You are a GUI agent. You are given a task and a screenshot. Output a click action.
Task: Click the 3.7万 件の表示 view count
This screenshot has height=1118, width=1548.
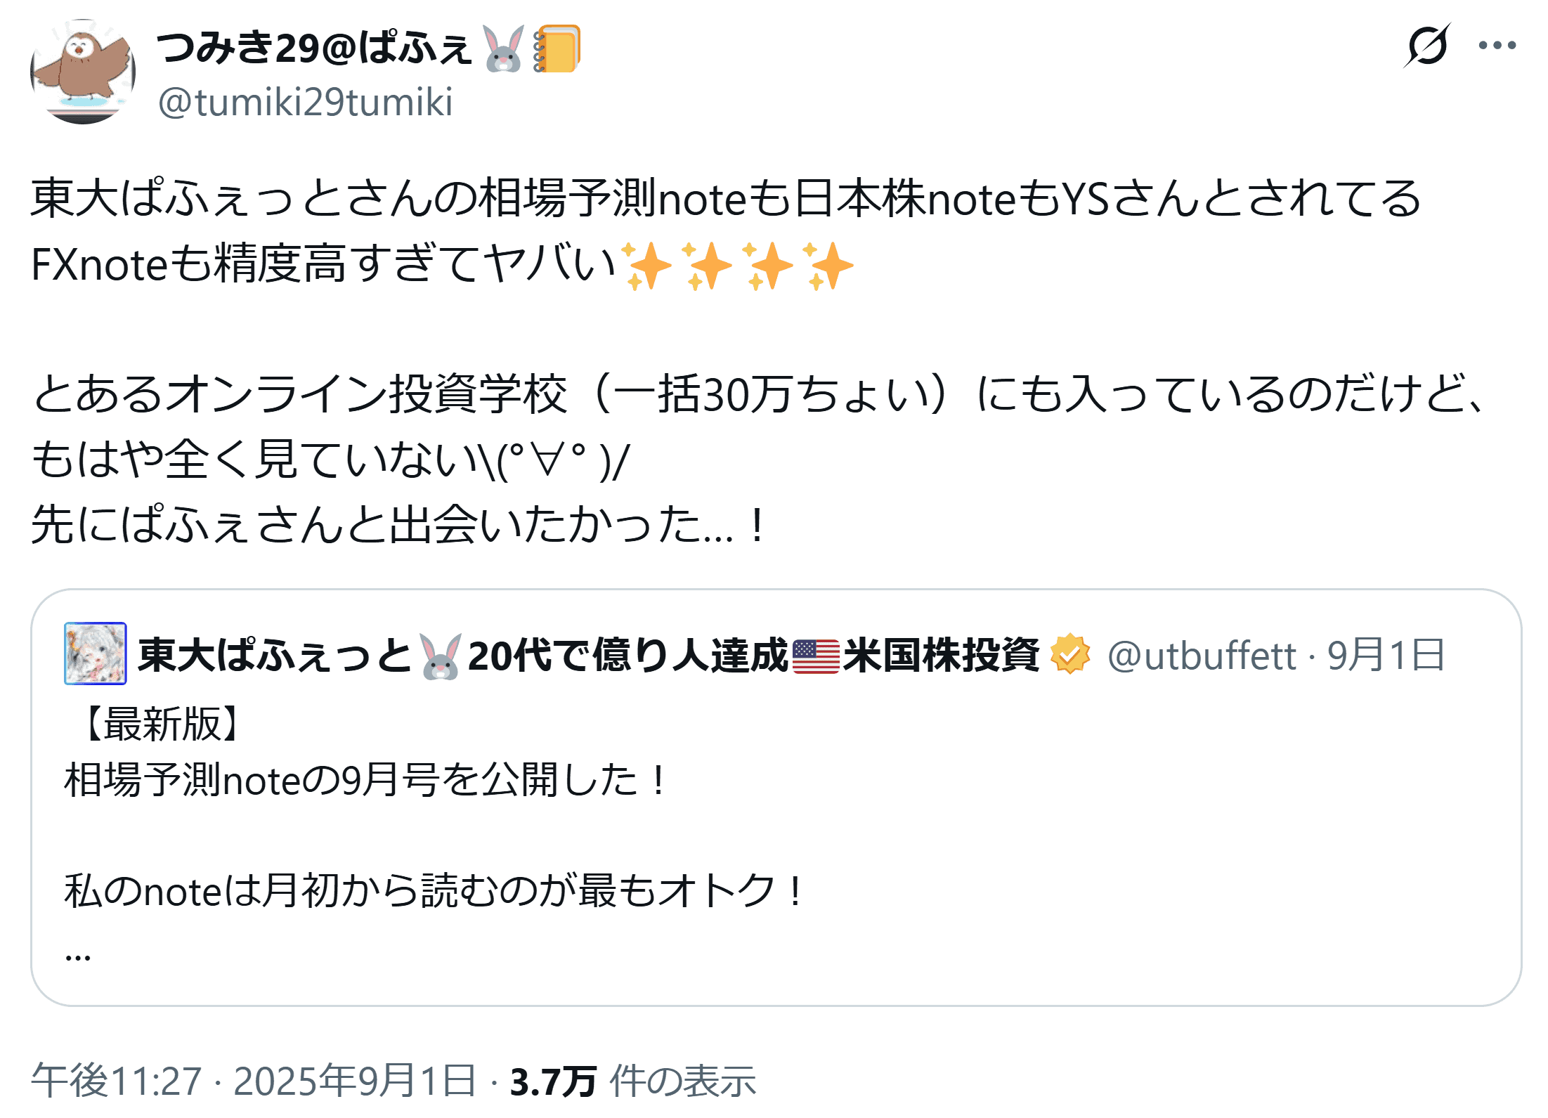632,1081
